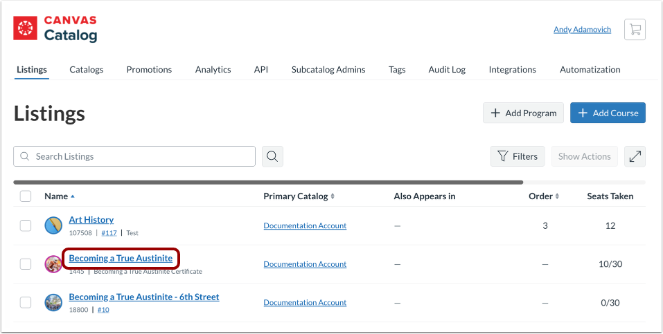663x334 pixels.
Task: Click the Becoming a True Austinite thumbnail
Action: 53,264
